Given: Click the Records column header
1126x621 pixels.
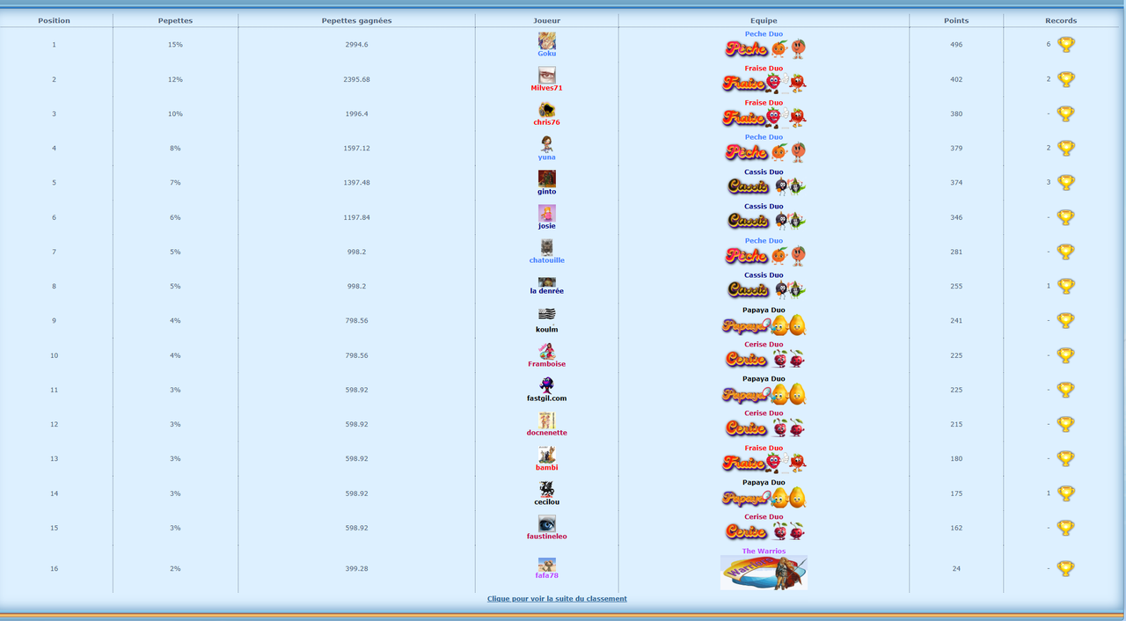Looking at the screenshot, I should (x=1061, y=20).
